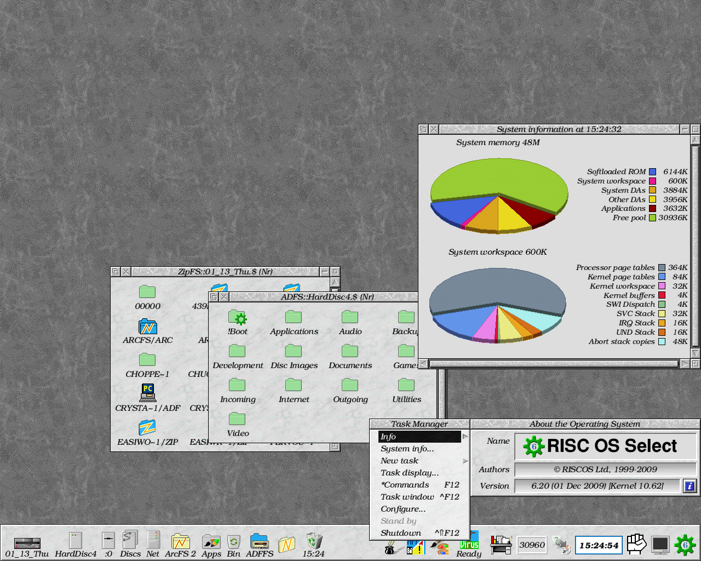This screenshot has width=701, height=561.
Task: Click the Authors field © RISCOS Ltd
Action: tap(605, 470)
